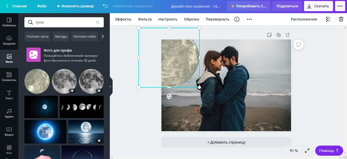Open page notes icon above canvas
Image resolution: width=347 pixels, height=159 pixels.
269,35
